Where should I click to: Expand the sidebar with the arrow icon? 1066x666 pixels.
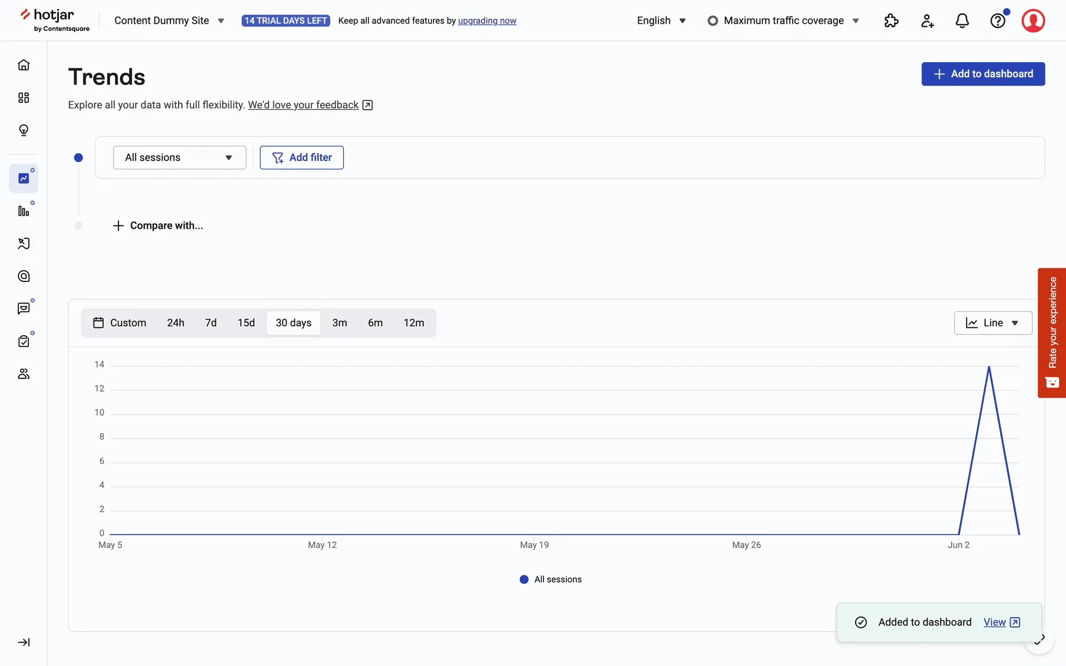tap(23, 642)
